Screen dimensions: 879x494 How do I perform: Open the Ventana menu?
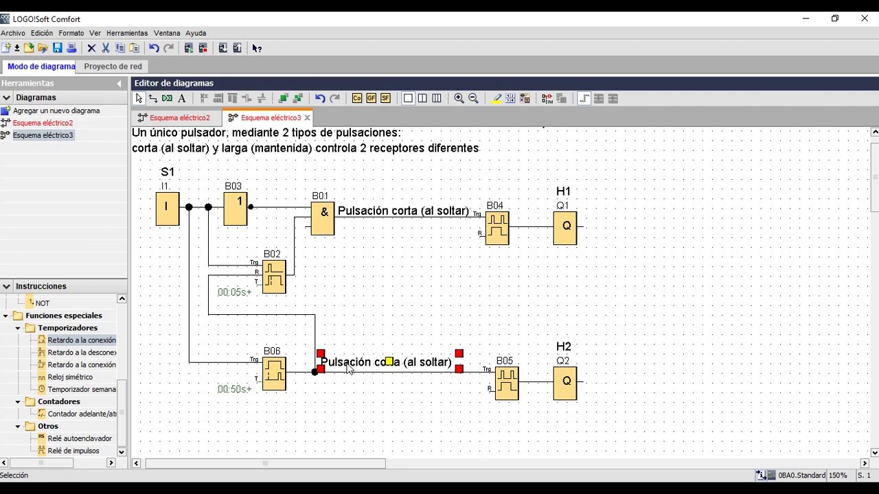[167, 33]
